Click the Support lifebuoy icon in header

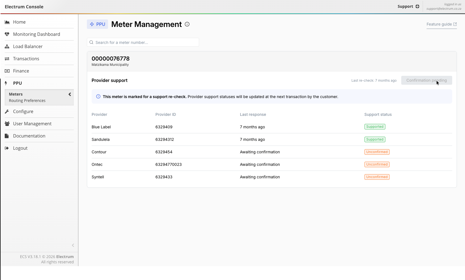[417, 6]
